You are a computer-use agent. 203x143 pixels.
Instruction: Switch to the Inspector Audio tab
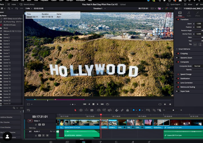[x=189, y=14]
